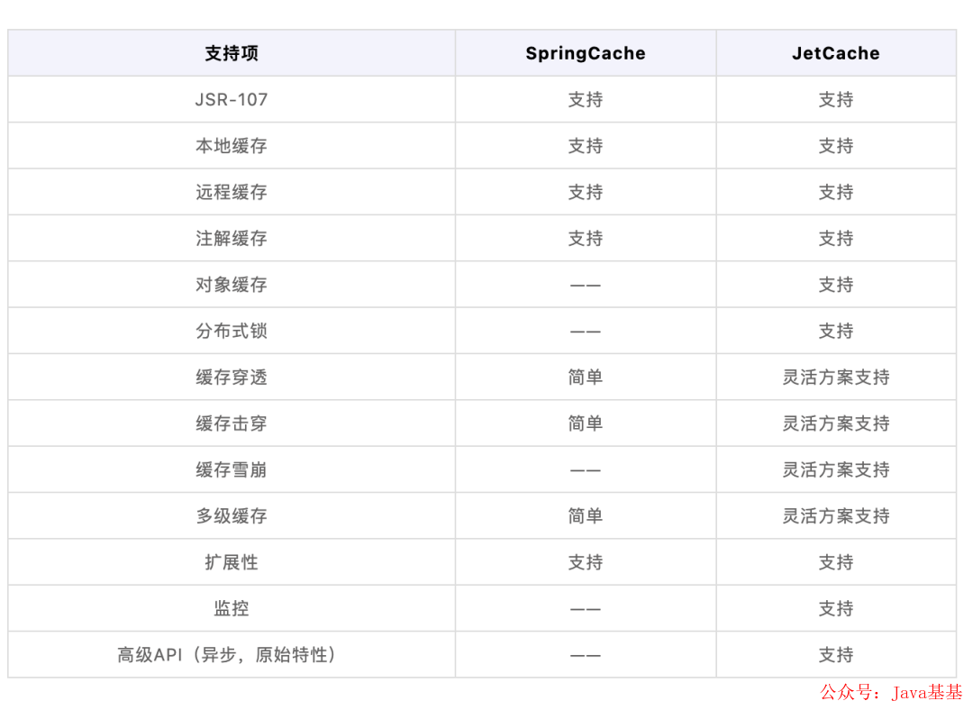
Task: Select 灵活方案支持 cell in 缓存雪崩 row
Action: [836, 469]
